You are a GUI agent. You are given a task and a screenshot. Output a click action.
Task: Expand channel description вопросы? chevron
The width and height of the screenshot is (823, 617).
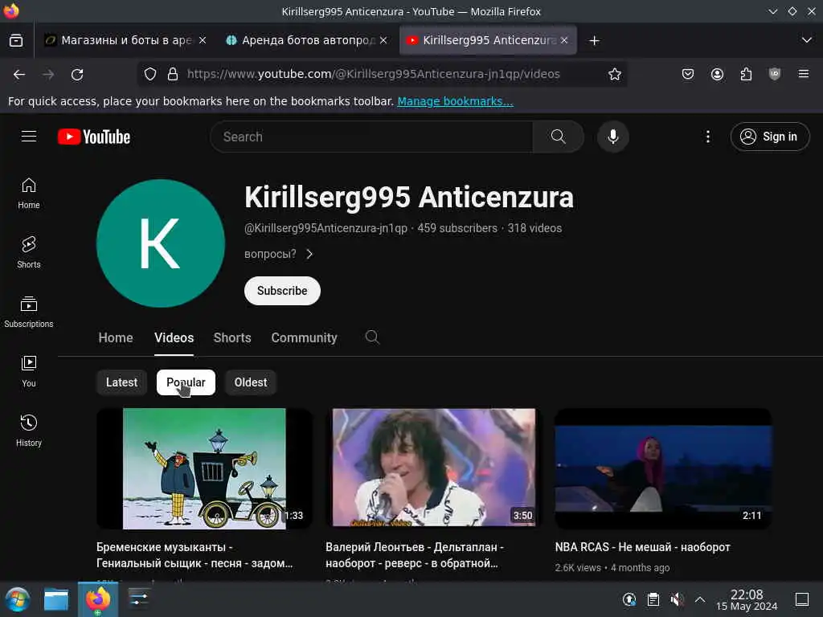309,254
